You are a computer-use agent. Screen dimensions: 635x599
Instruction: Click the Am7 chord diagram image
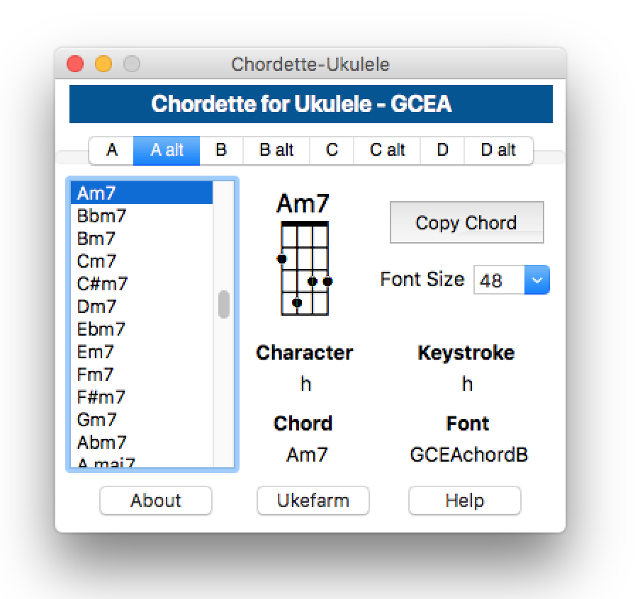pos(304,268)
